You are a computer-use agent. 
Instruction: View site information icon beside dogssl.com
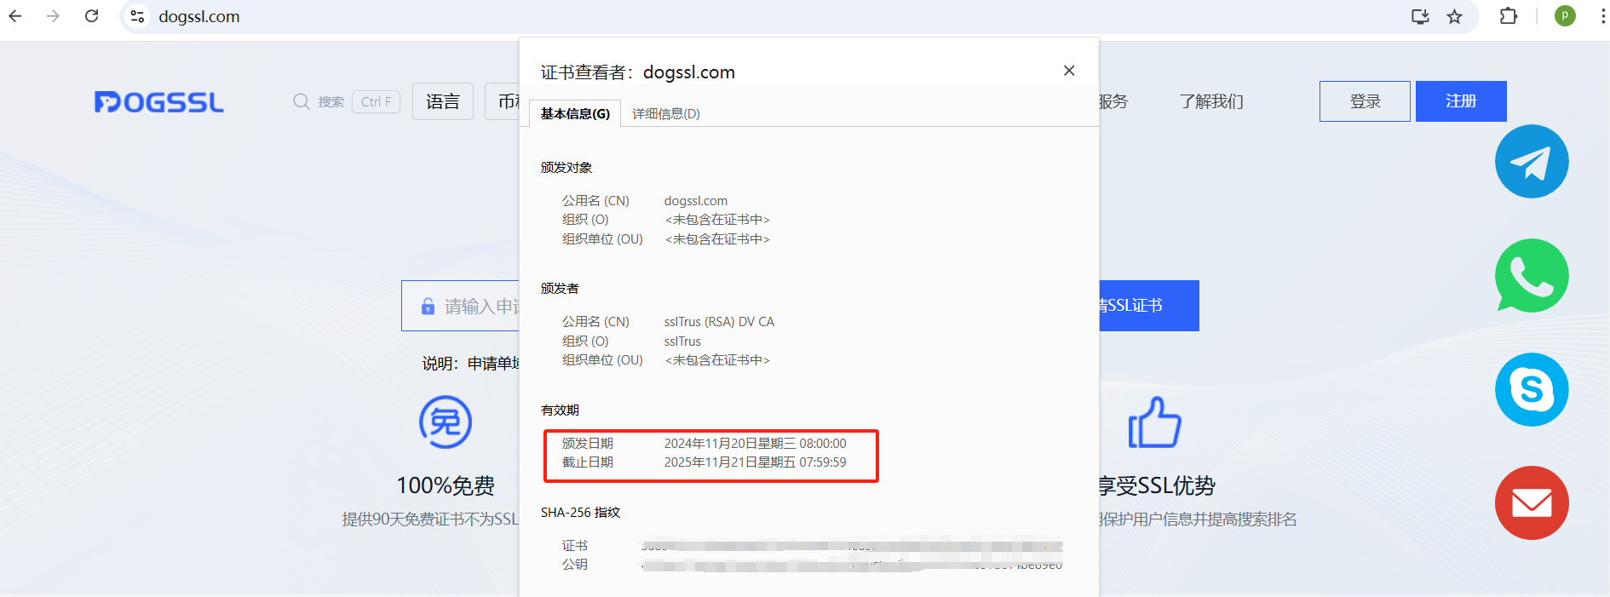[137, 16]
